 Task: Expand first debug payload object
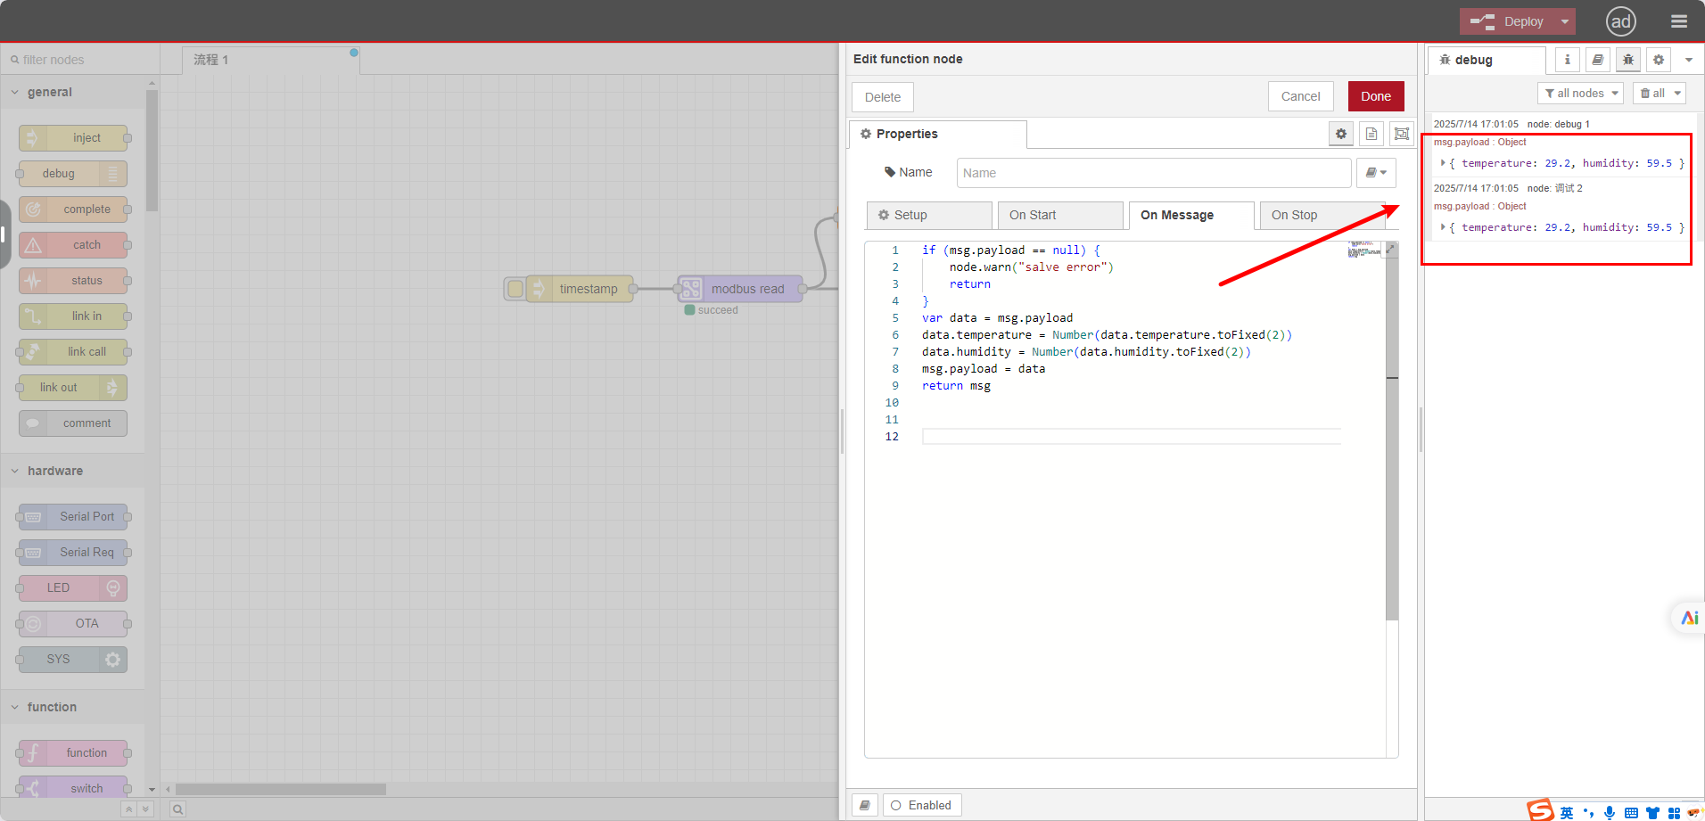pos(1443,163)
